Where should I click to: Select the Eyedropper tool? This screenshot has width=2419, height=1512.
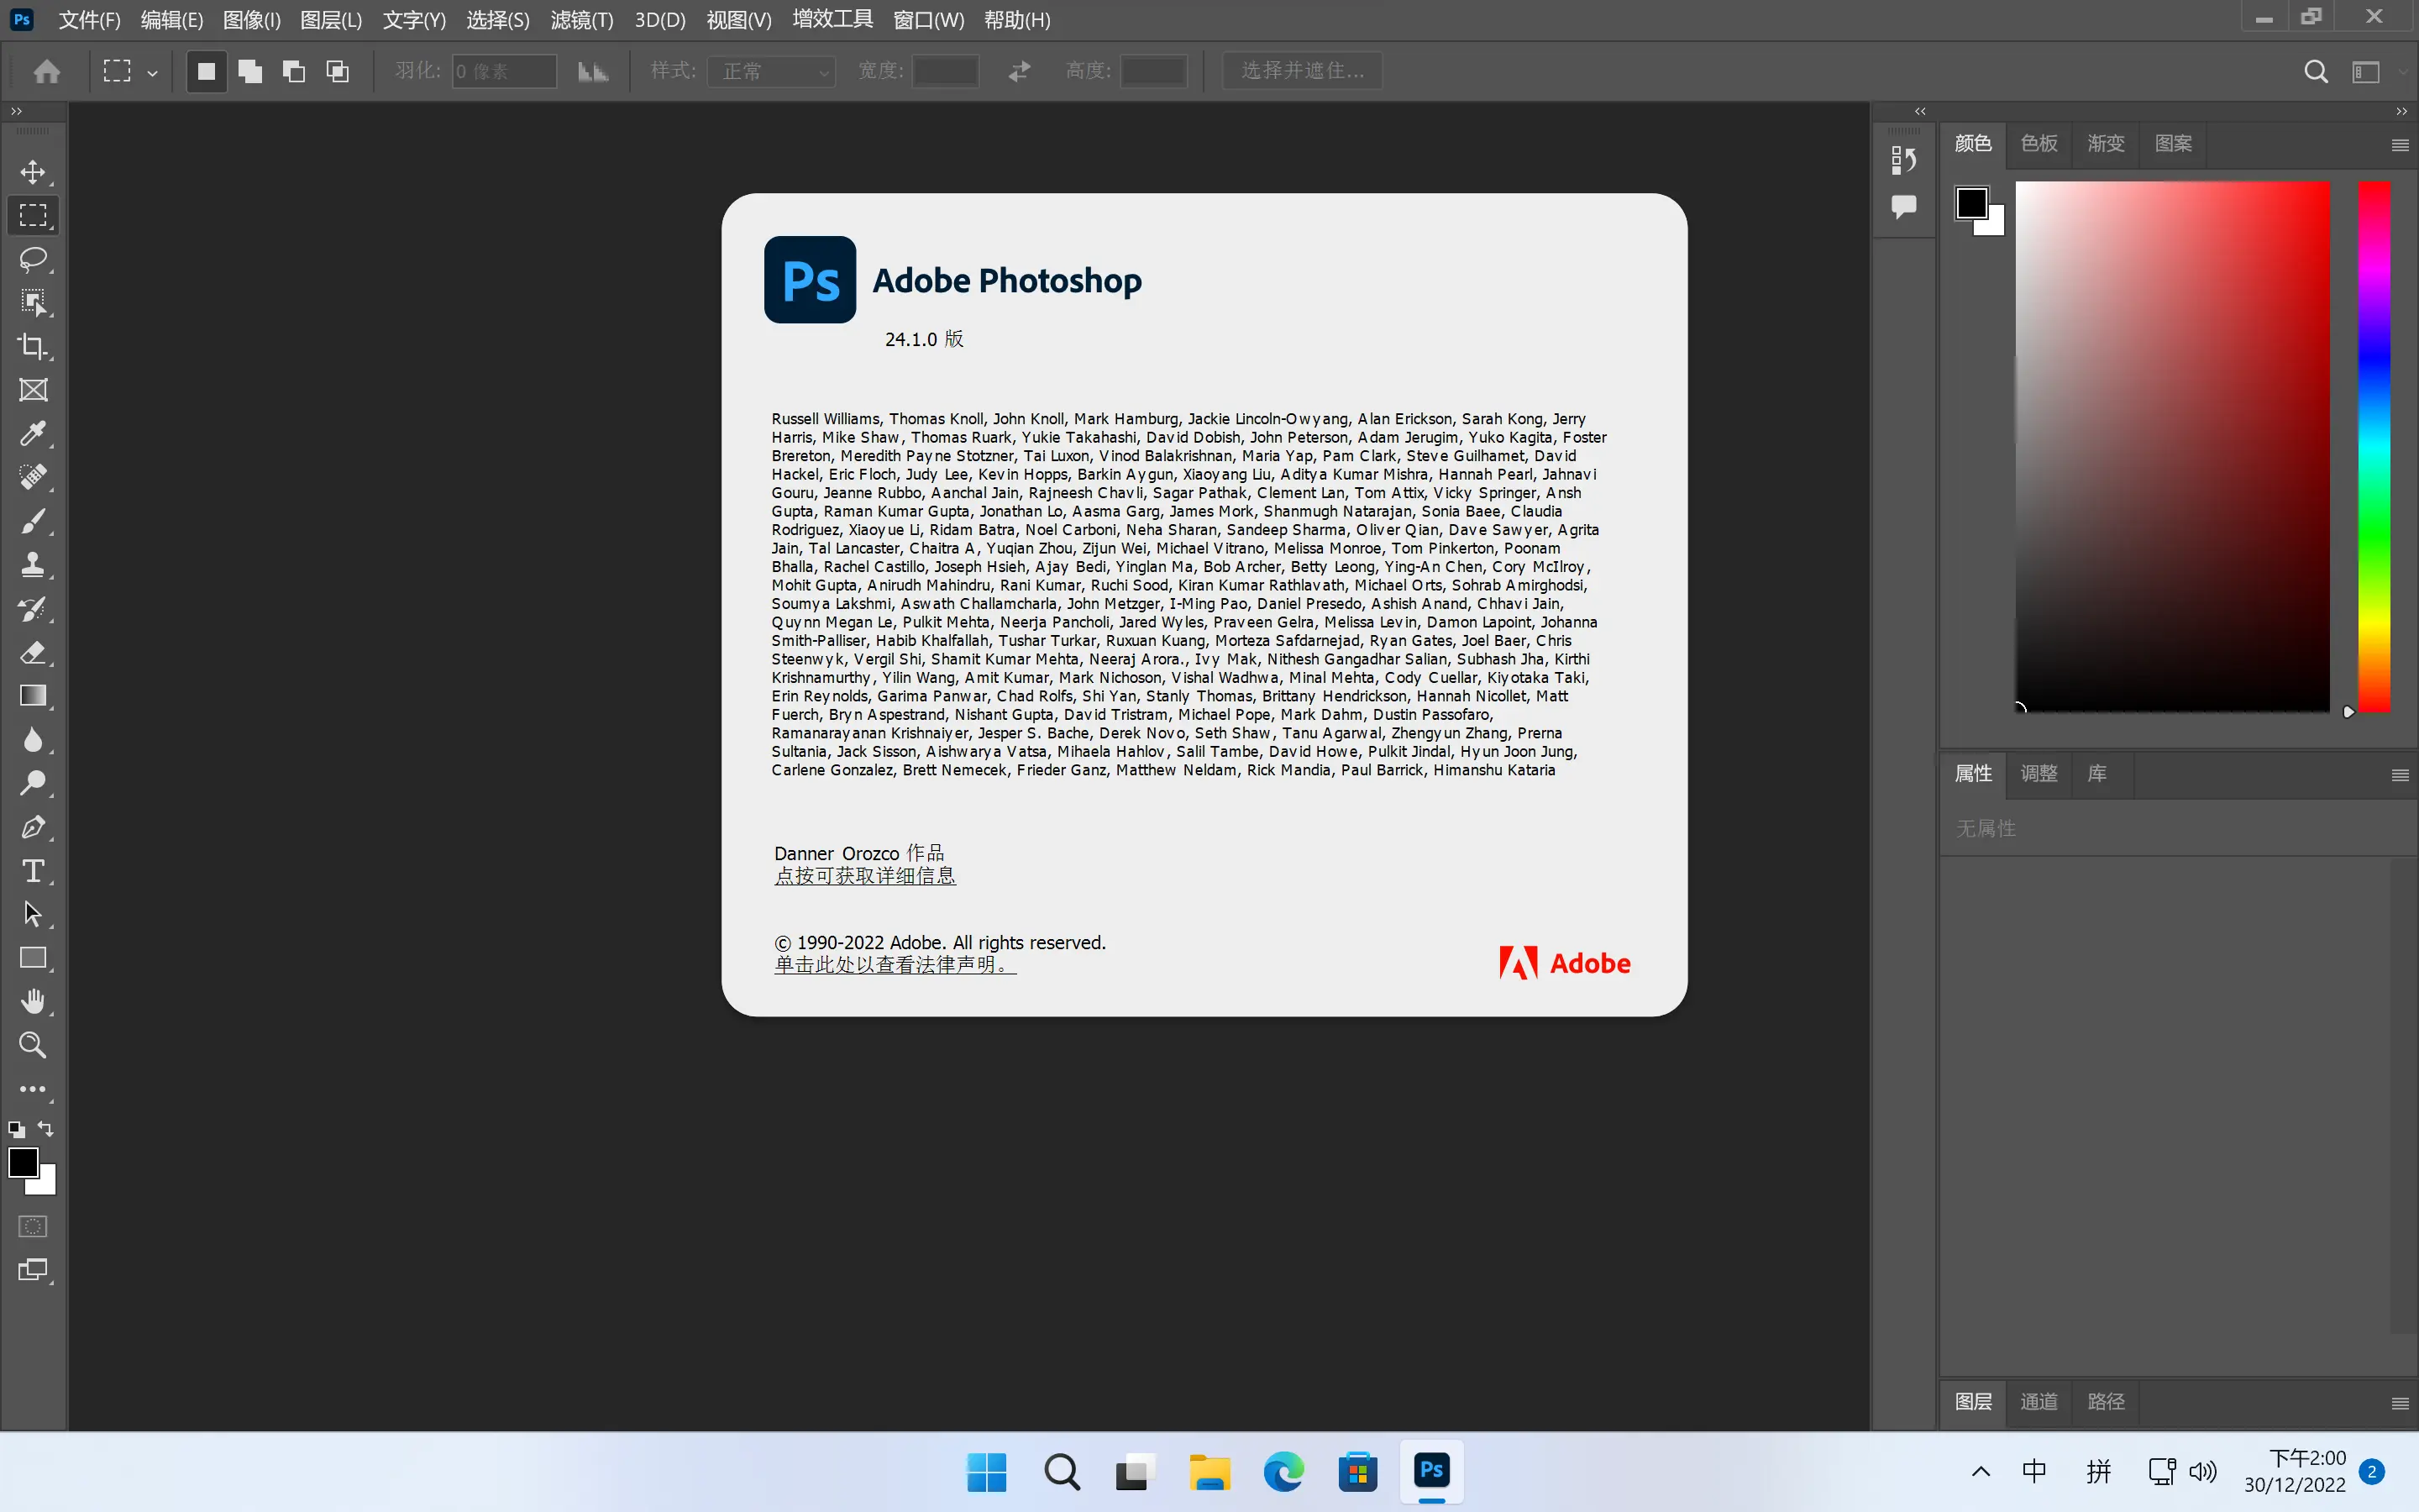pyautogui.click(x=33, y=433)
